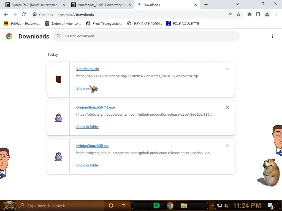This screenshot has height=211, width=282.
Task: Open the VineMemz.zip file link
Action: [88, 69]
